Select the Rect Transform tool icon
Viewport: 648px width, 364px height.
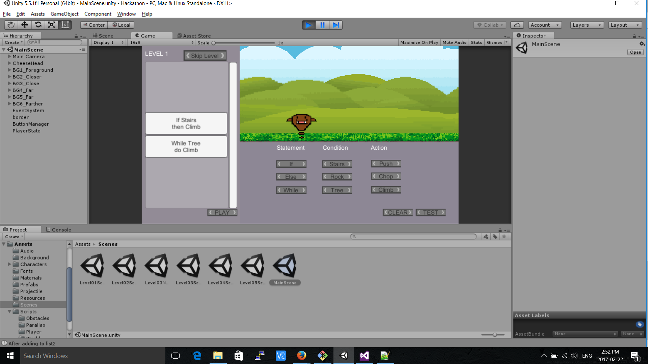[65, 25]
